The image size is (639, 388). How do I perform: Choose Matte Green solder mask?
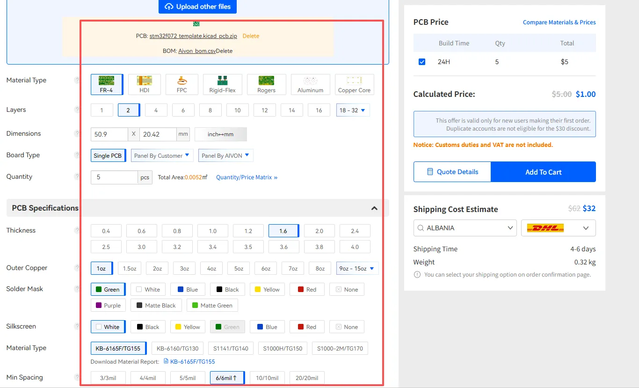(212, 306)
